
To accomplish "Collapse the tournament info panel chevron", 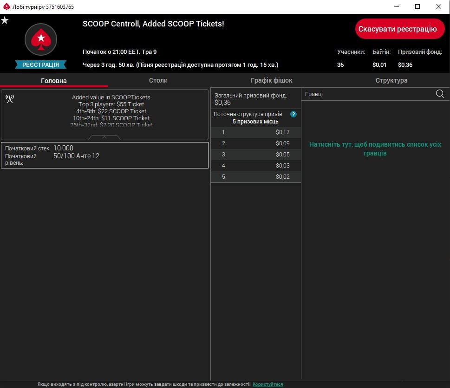I will coord(104,138).
